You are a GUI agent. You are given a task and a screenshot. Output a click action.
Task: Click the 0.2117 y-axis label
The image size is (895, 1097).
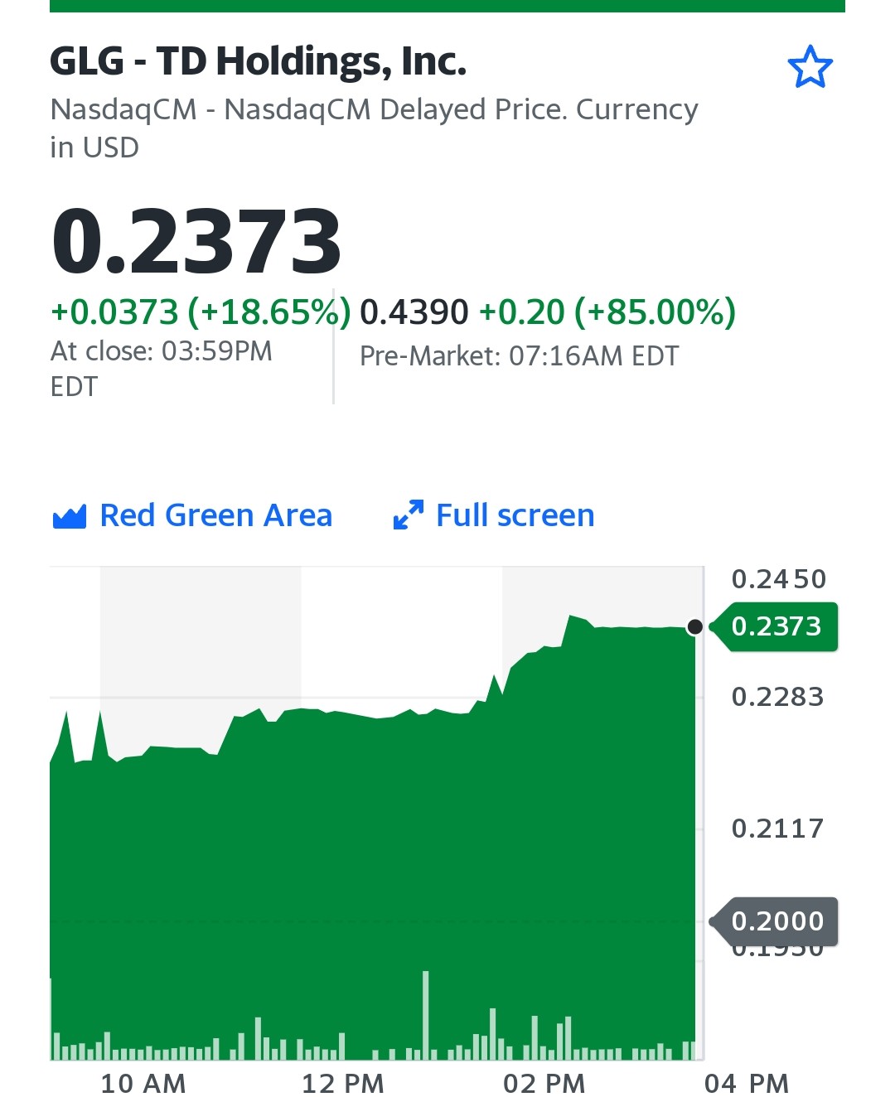point(778,829)
